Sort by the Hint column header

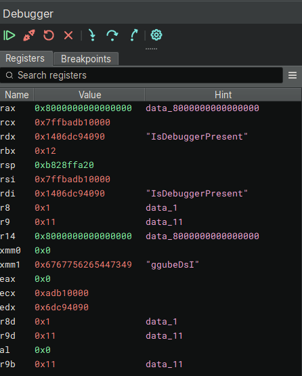[223, 95]
